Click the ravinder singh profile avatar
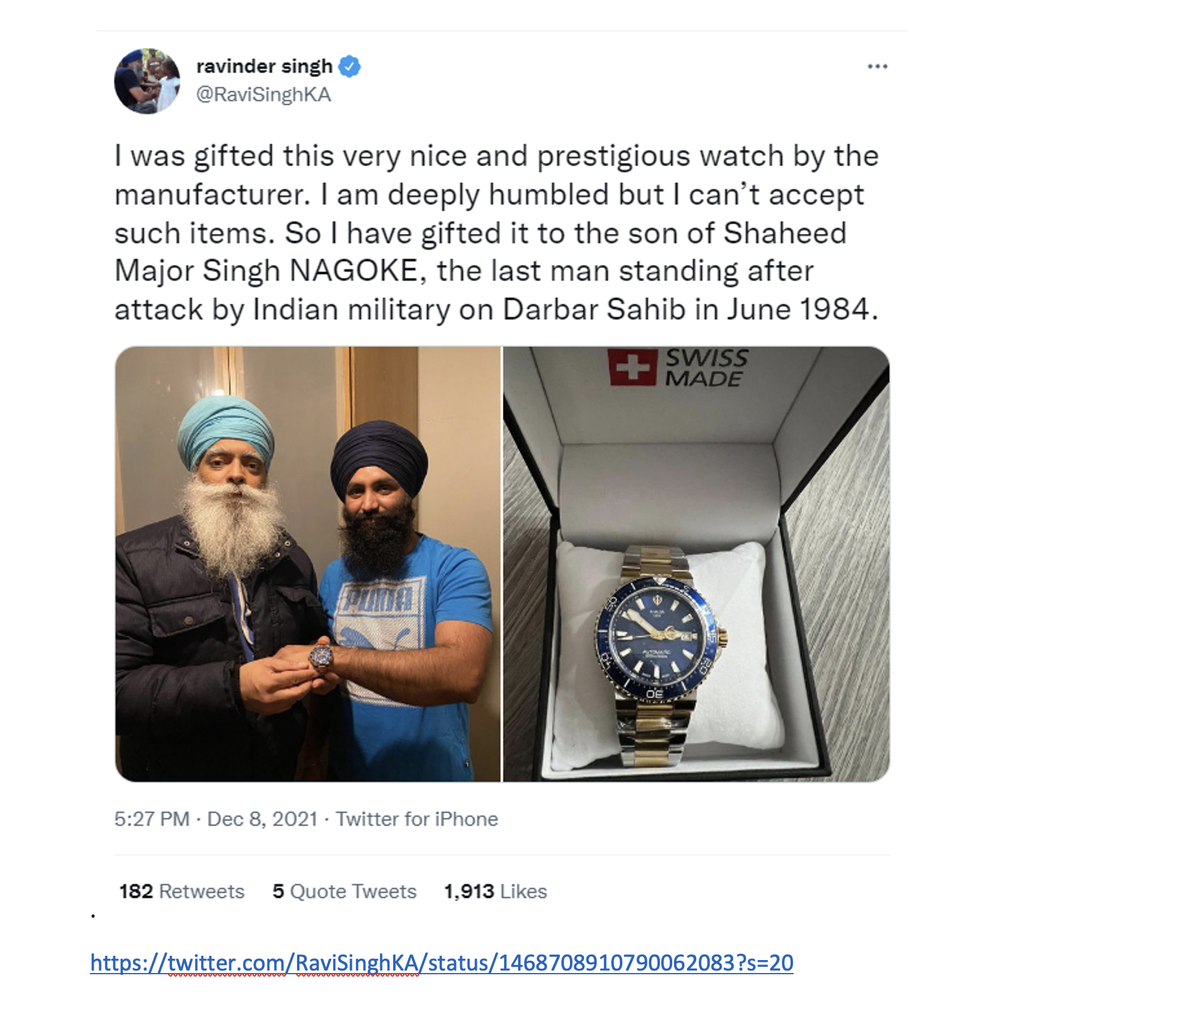Viewport: 1199px width, 1018px height. click(147, 81)
